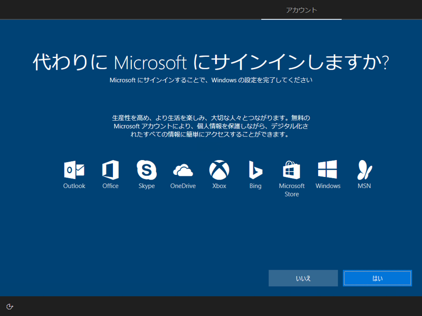Viewport: 422px width, 316px height.
Task: Click the Windows label text
Action: click(x=328, y=186)
